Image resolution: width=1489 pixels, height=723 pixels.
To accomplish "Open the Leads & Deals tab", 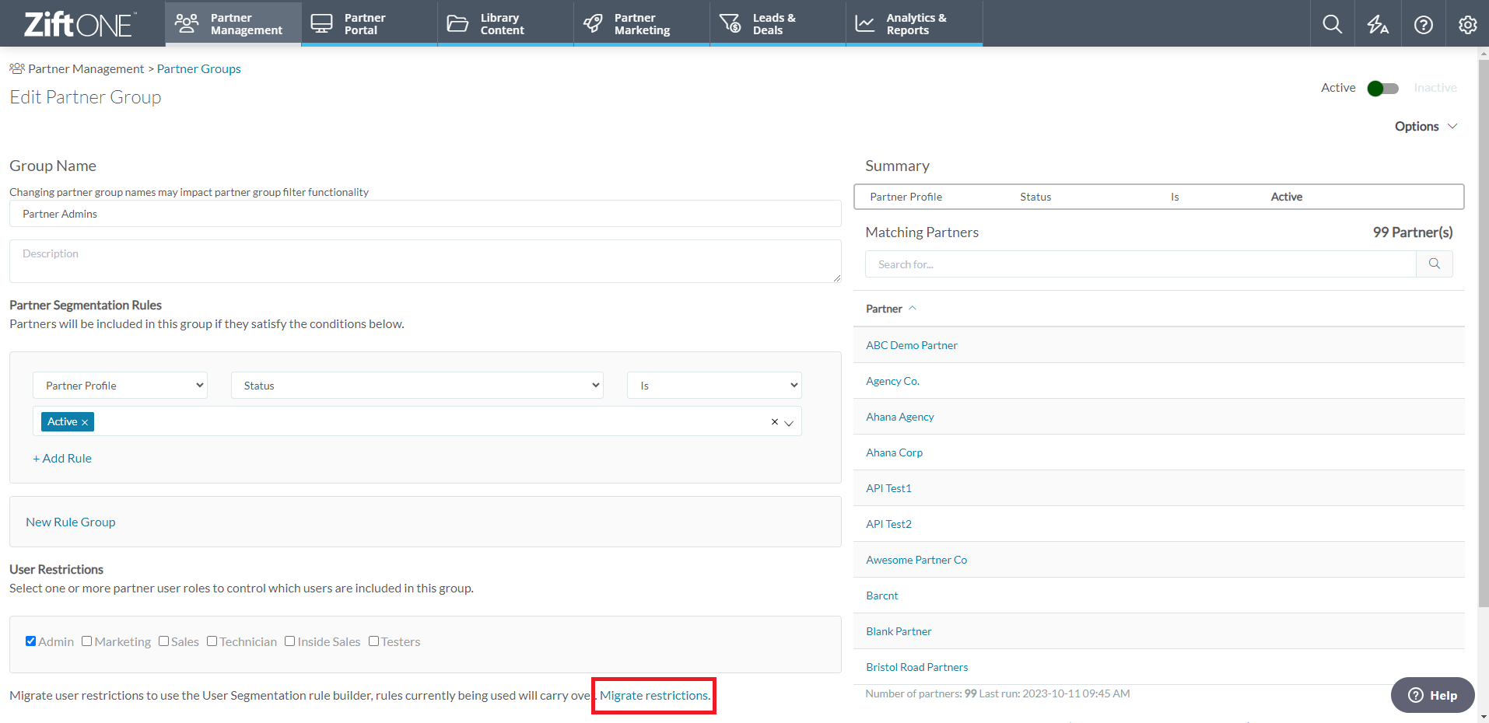I will pos(777,24).
